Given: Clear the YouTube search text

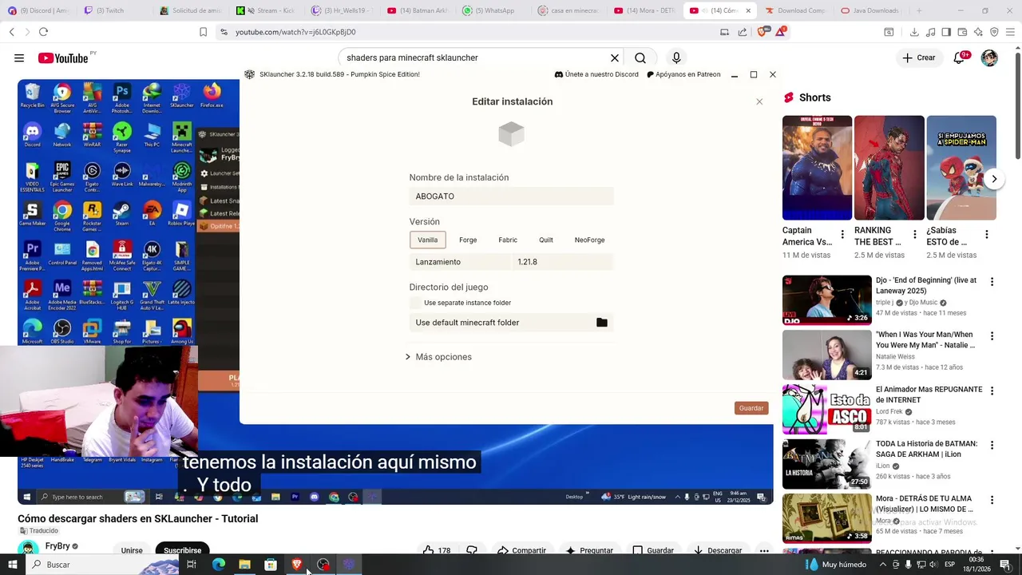Looking at the screenshot, I should tap(615, 58).
